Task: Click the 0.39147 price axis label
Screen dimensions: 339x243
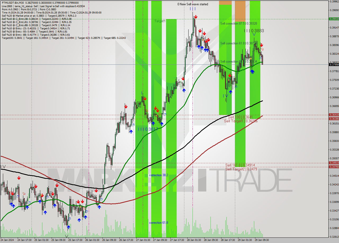Action: coord(334,28)
